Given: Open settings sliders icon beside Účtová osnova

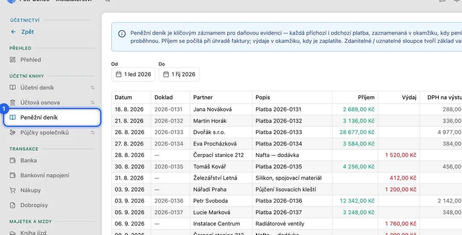Looking at the screenshot, I should coord(92,102).
